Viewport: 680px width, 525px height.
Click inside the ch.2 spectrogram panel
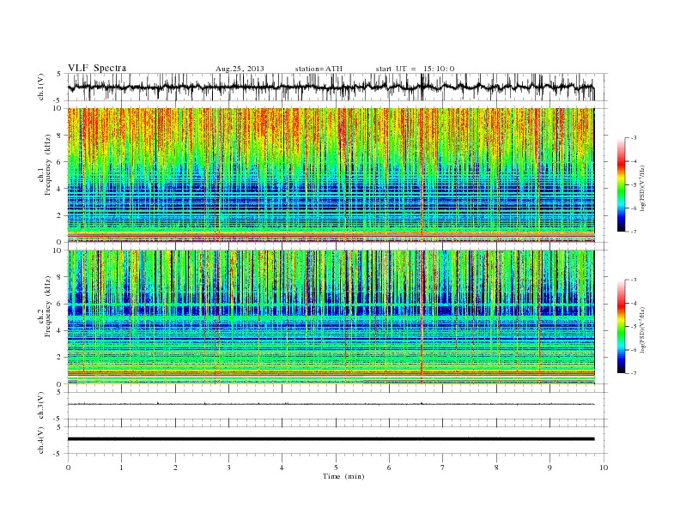331,317
